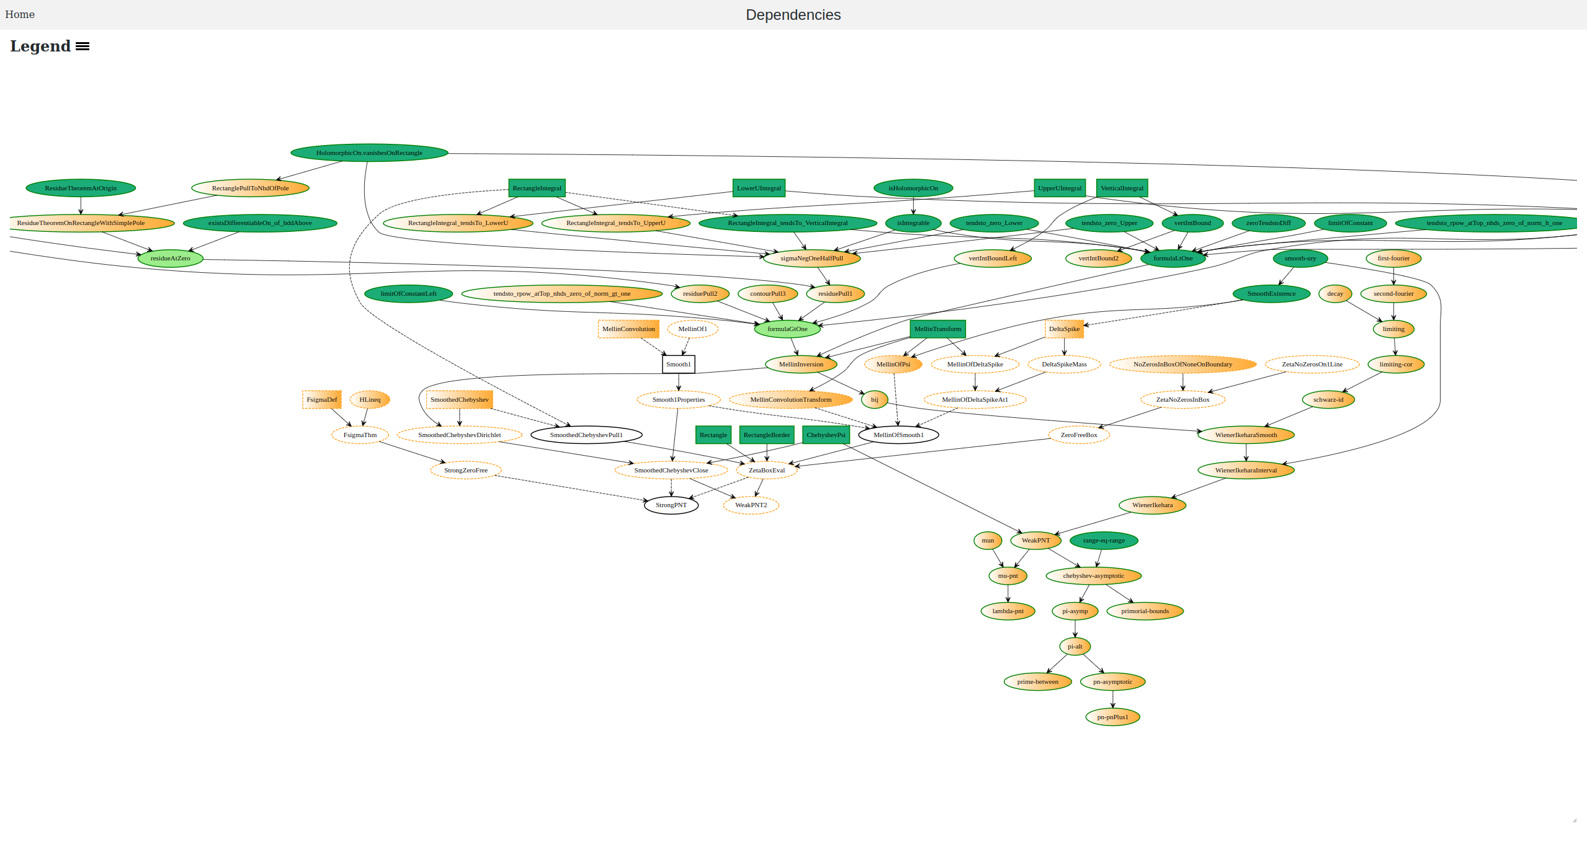
Task: Click the formulaGtOne node
Action: (x=787, y=329)
